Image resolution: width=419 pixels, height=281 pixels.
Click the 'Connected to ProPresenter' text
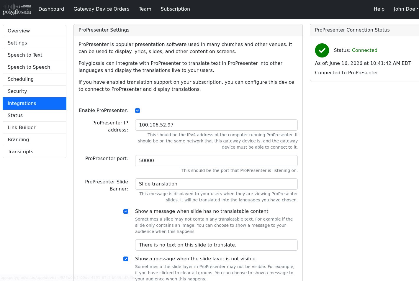click(346, 73)
